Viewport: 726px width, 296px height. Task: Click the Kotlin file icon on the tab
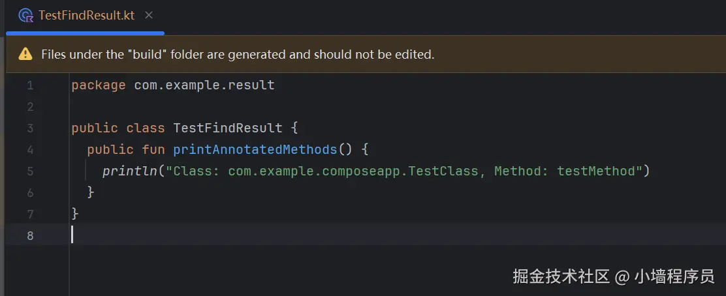[26, 16]
